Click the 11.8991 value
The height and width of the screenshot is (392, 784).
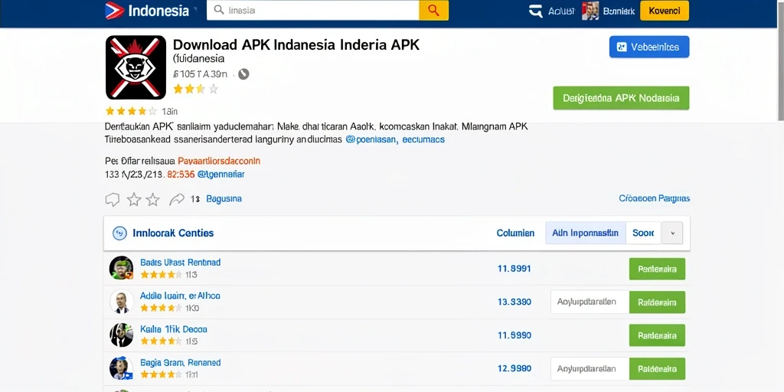(514, 269)
